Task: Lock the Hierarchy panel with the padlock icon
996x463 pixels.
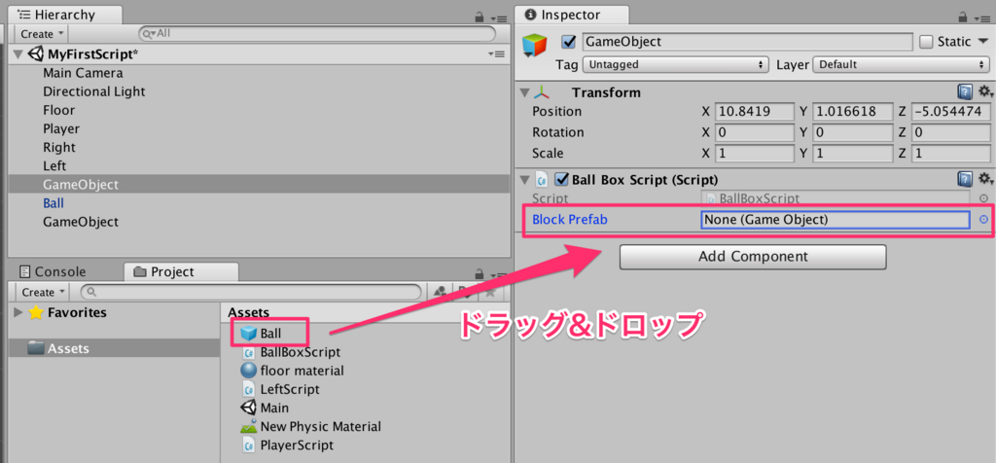Action: [x=480, y=18]
